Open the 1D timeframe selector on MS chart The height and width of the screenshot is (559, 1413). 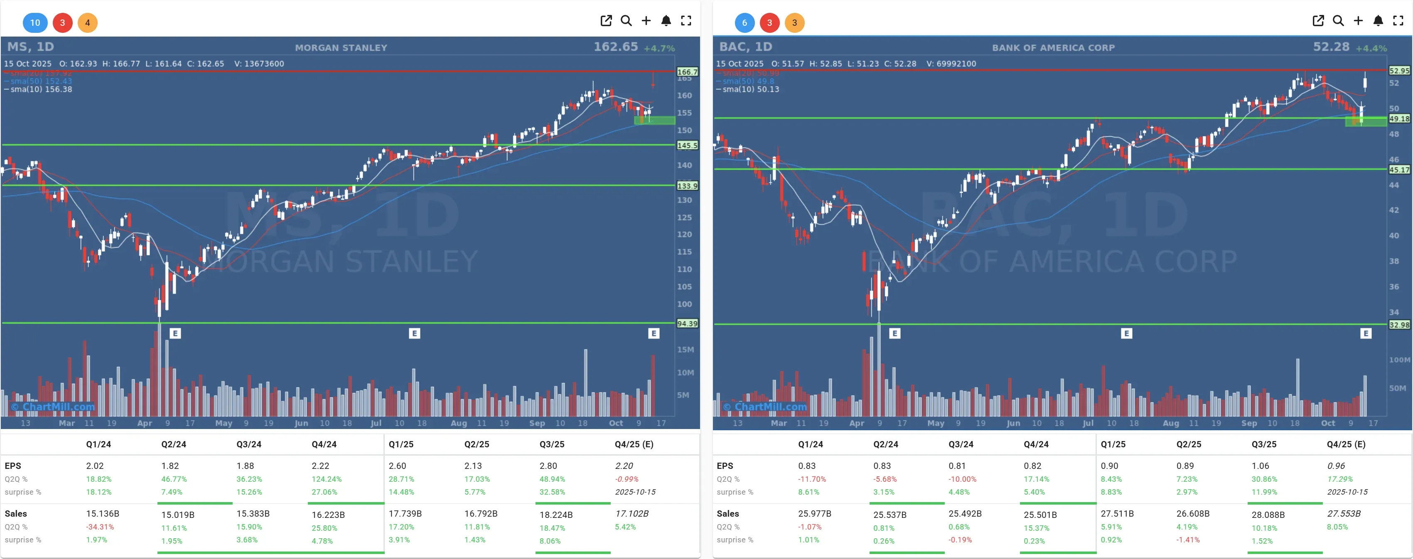click(x=45, y=47)
